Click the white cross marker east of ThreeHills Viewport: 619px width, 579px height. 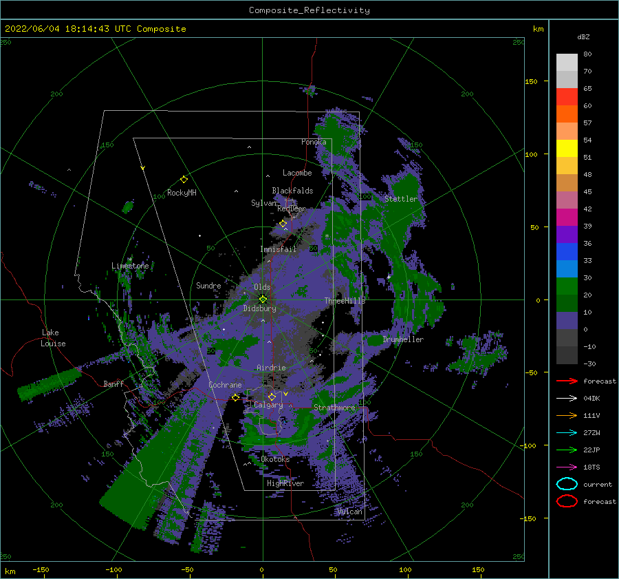click(389, 277)
